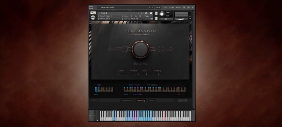Screen dimensions: 282x127
Task: Click the Flam label below mapping keys
Action: [x=140, y=94]
